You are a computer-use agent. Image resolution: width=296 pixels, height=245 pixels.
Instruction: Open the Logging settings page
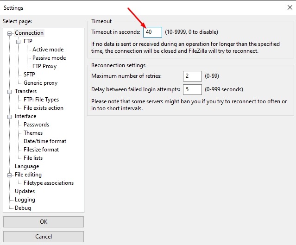[x=25, y=200]
